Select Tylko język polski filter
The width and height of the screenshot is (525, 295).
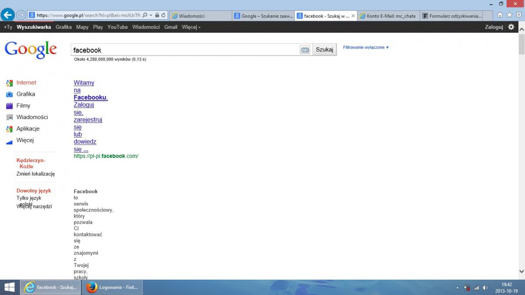click(x=29, y=201)
